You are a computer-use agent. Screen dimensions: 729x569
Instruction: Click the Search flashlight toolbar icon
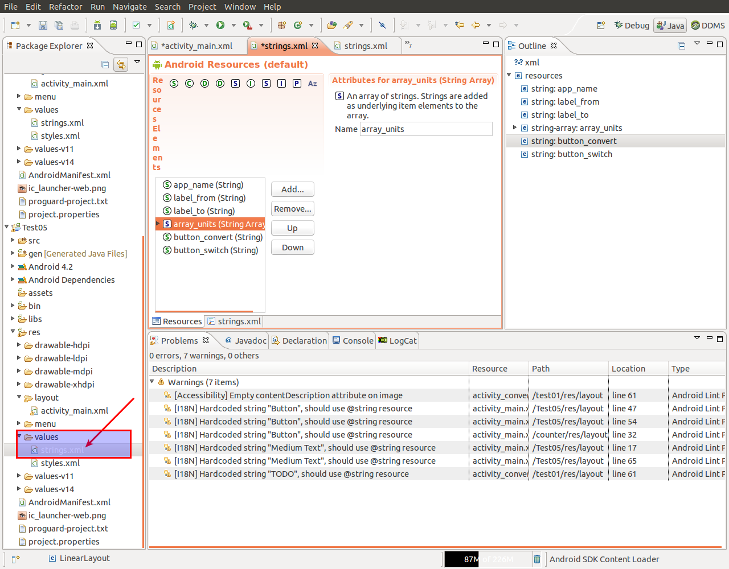tap(348, 25)
